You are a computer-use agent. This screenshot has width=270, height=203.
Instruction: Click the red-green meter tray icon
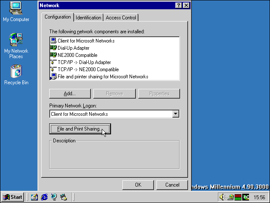238,197
